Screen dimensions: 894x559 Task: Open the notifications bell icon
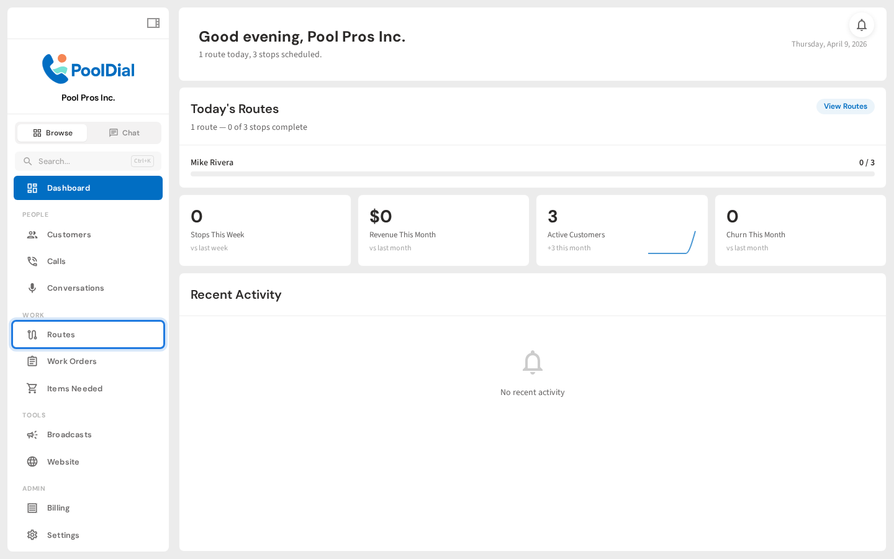(x=862, y=25)
